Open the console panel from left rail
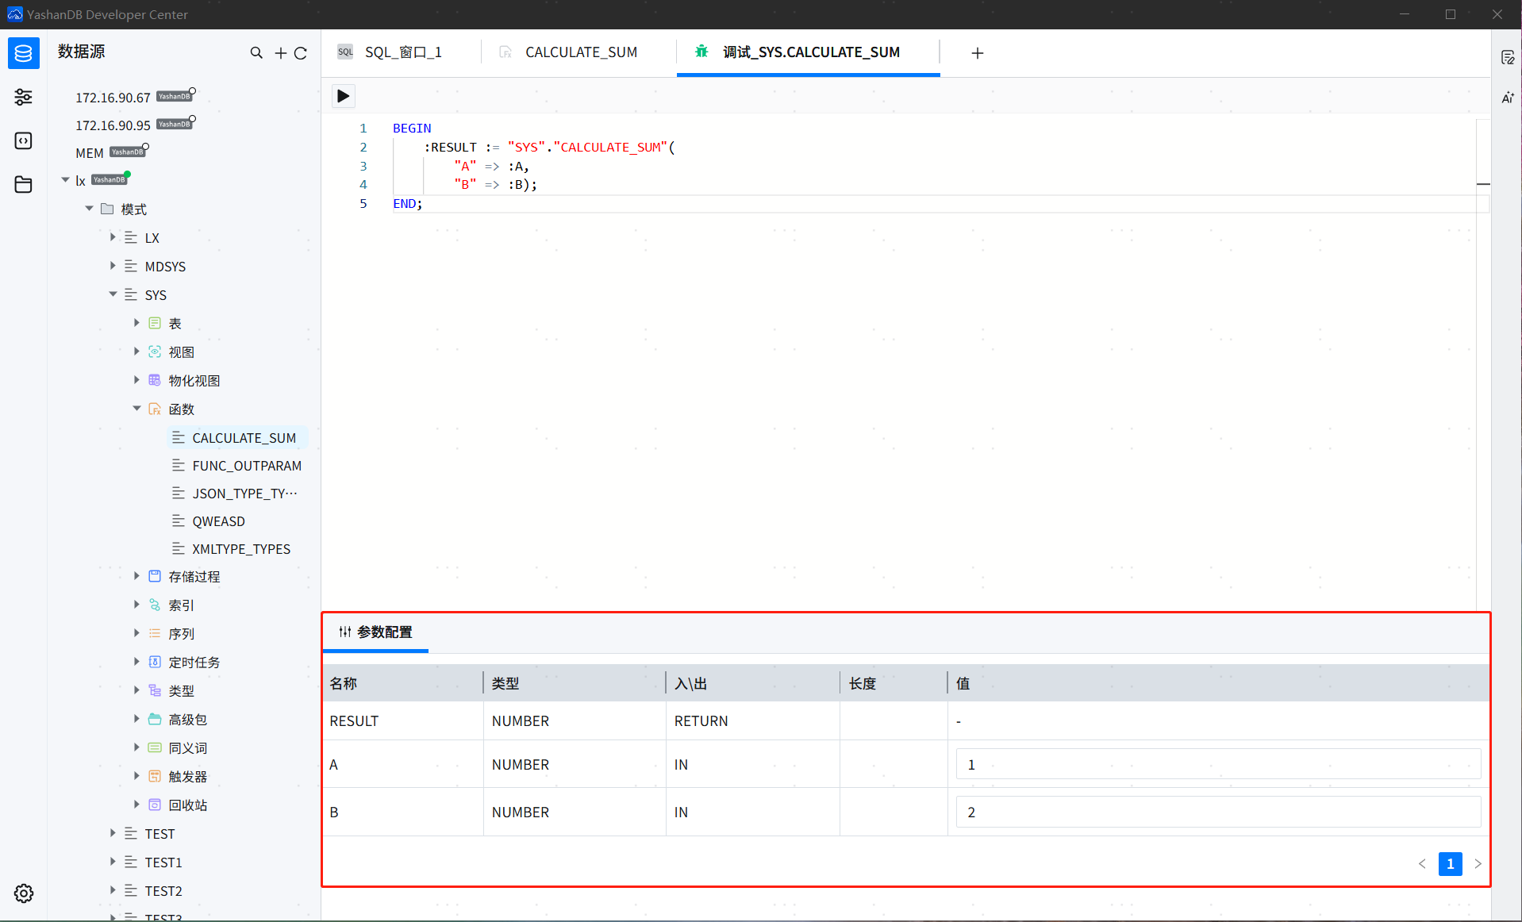Viewport: 1522px width, 922px height. click(23, 140)
